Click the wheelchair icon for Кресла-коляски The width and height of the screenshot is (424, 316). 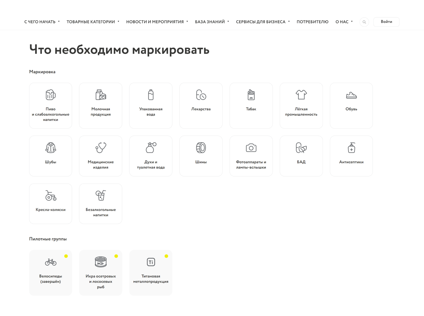point(51,195)
